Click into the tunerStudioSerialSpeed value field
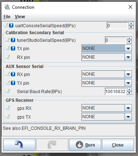Viewport: 138px width, 156px height. pyautogui.click(x=116, y=40)
